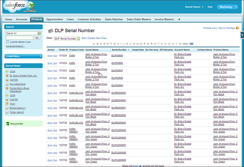Image resolution: width=244 pixels, height=167 pixels.
Task: Click Create New View link
Action: click(x=97, y=38)
